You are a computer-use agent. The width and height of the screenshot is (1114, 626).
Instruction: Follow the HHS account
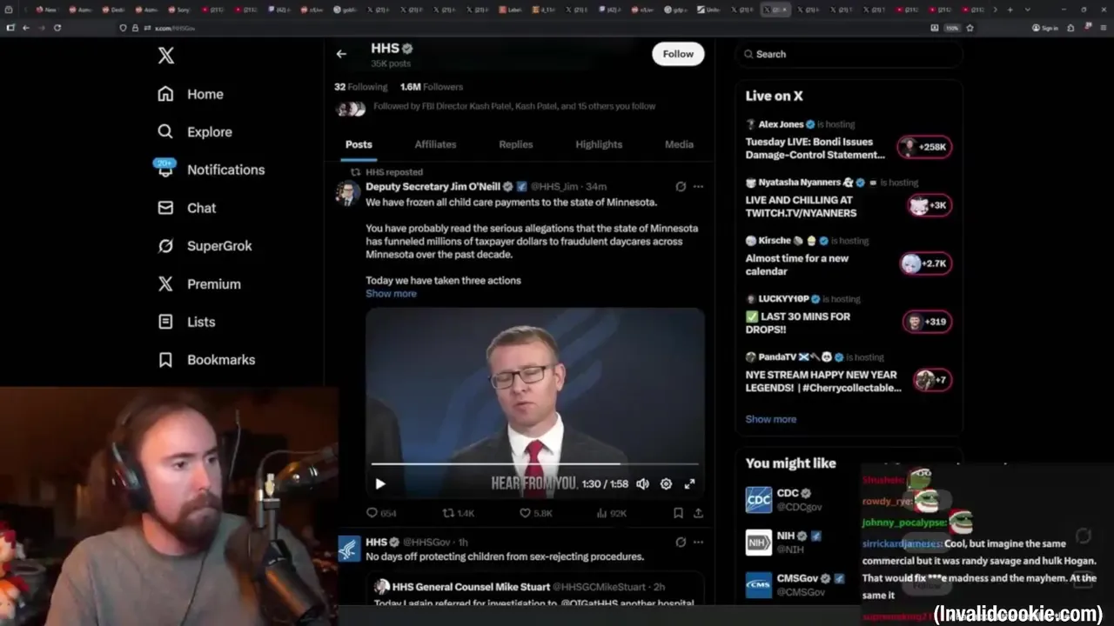[x=678, y=54]
